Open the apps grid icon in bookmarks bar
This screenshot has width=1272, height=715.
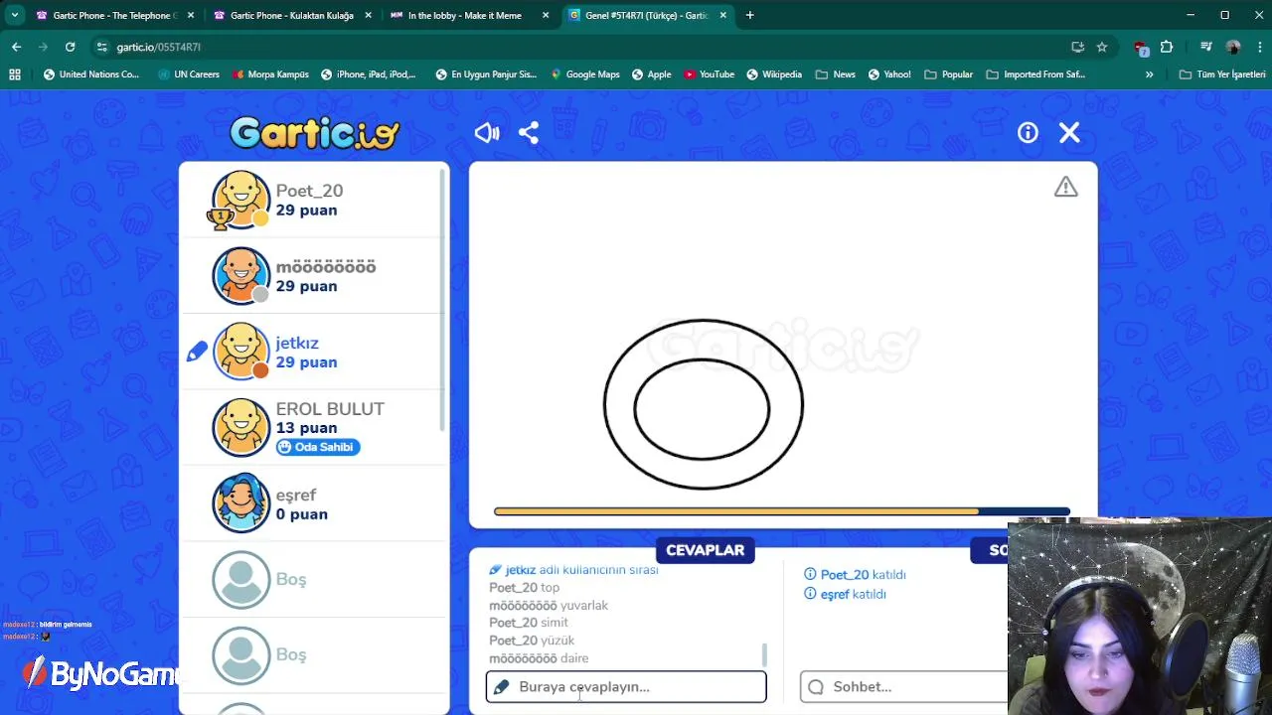(x=14, y=74)
